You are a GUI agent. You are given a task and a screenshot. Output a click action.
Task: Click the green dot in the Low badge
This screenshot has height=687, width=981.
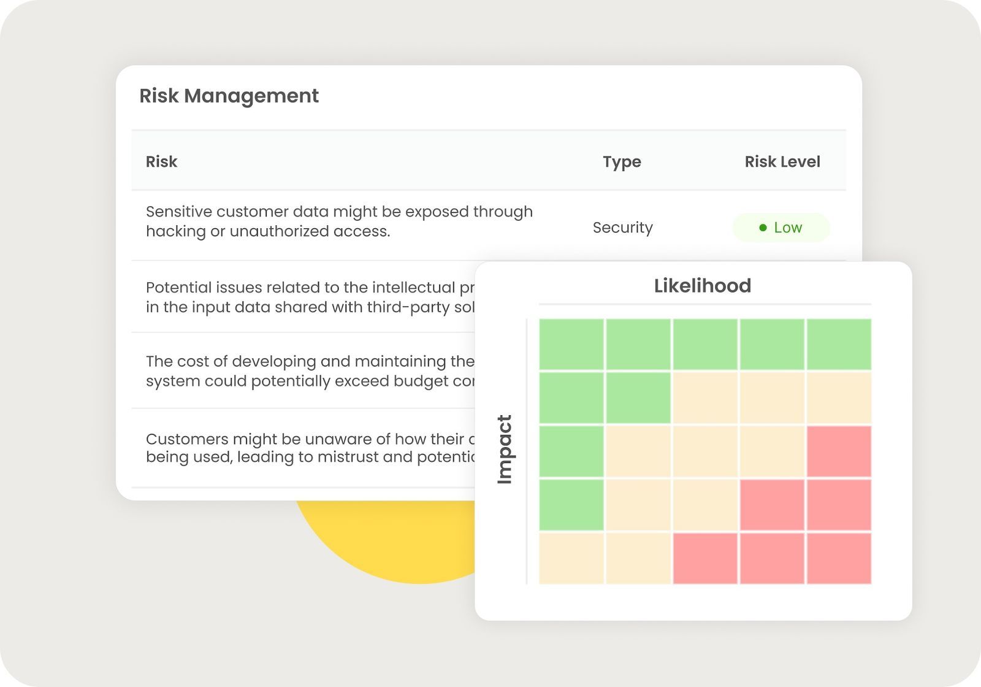(763, 228)
